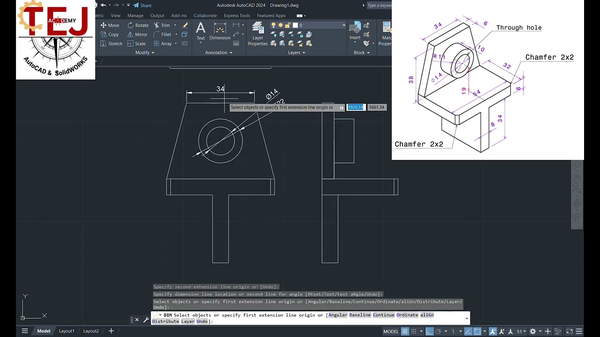600x337 pixels.
Task: Select the Stretch tool
Action: pos(111,44)
